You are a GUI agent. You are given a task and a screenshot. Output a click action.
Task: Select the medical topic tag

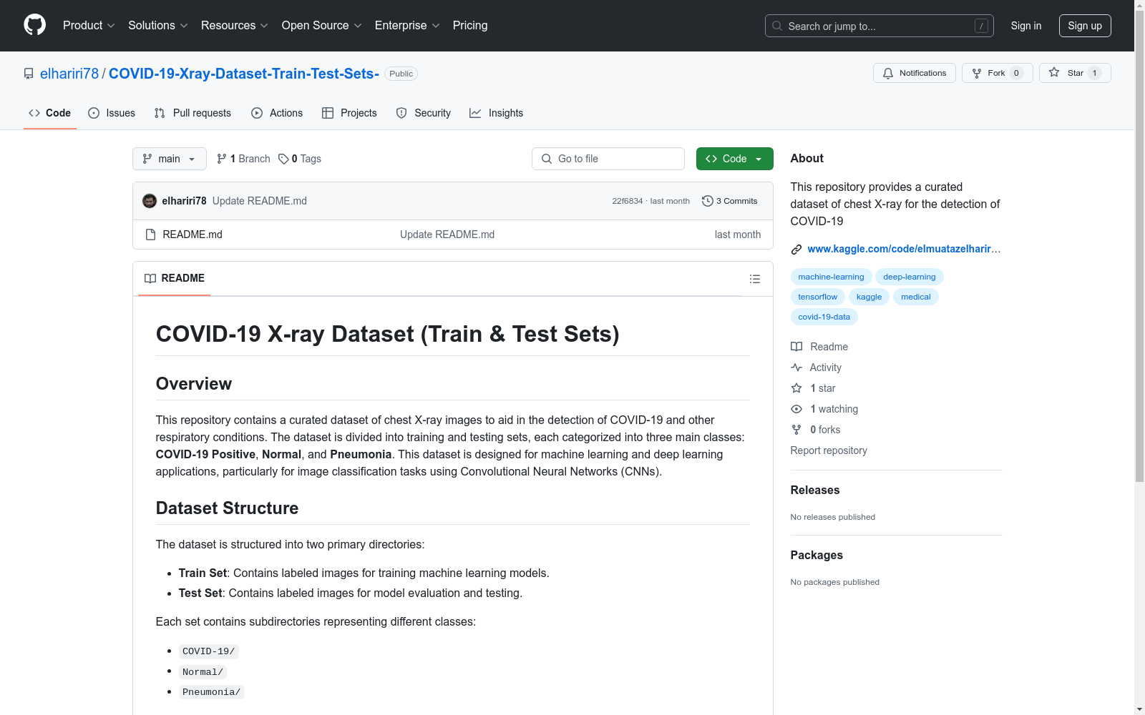pos(916,297)
